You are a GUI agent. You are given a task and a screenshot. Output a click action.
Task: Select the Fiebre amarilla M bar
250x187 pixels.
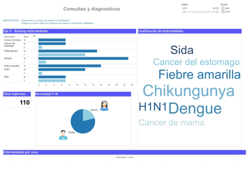tap(69, 66)
